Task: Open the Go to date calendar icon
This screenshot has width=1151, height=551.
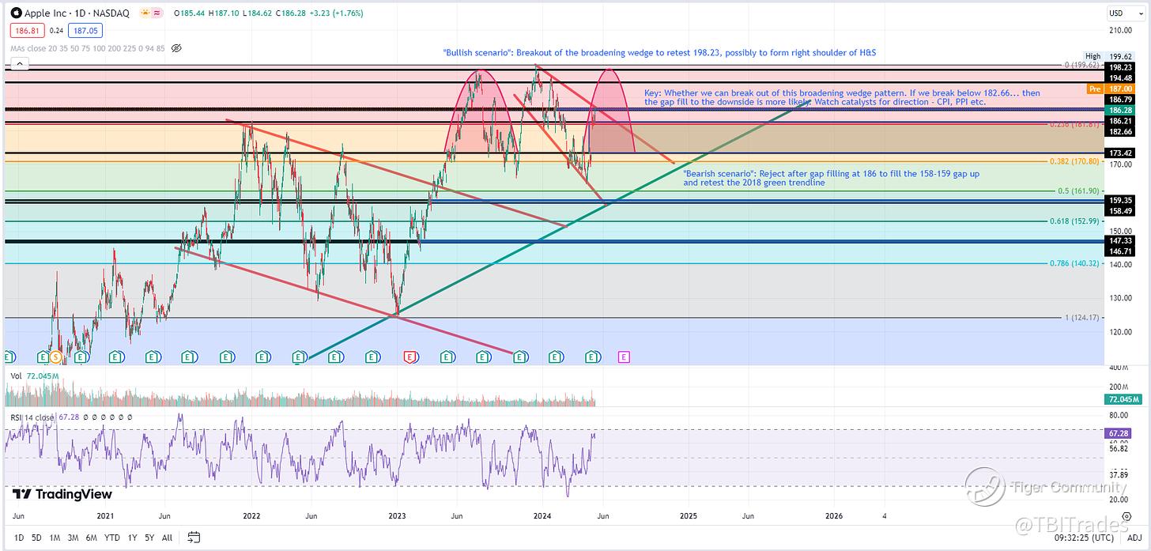Action: 194,538
